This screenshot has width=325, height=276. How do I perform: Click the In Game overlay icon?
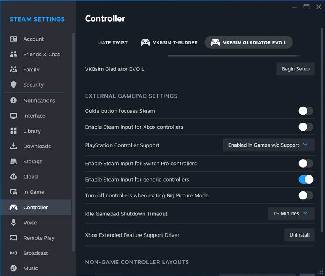[13, 192]
